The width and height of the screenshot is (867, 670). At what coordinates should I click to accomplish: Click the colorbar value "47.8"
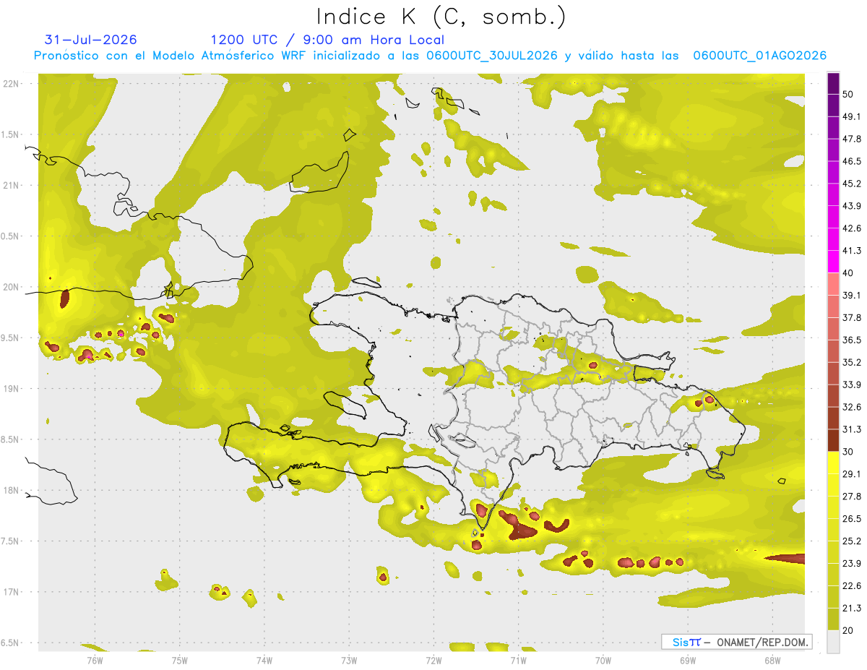[852, 139]
